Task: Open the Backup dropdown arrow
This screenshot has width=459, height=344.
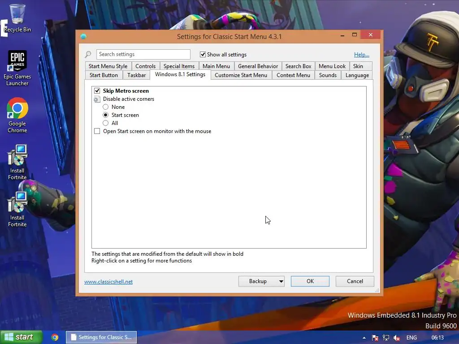Action: coord(281,281)
